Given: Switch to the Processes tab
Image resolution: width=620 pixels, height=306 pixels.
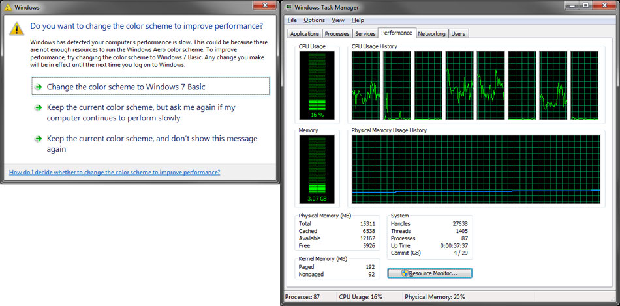Looking at the screenshot, I should 337,33.
